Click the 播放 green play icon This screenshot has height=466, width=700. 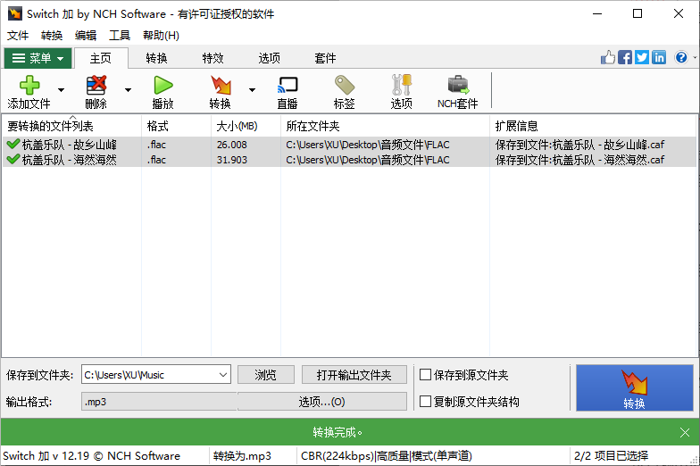[162, 85]
